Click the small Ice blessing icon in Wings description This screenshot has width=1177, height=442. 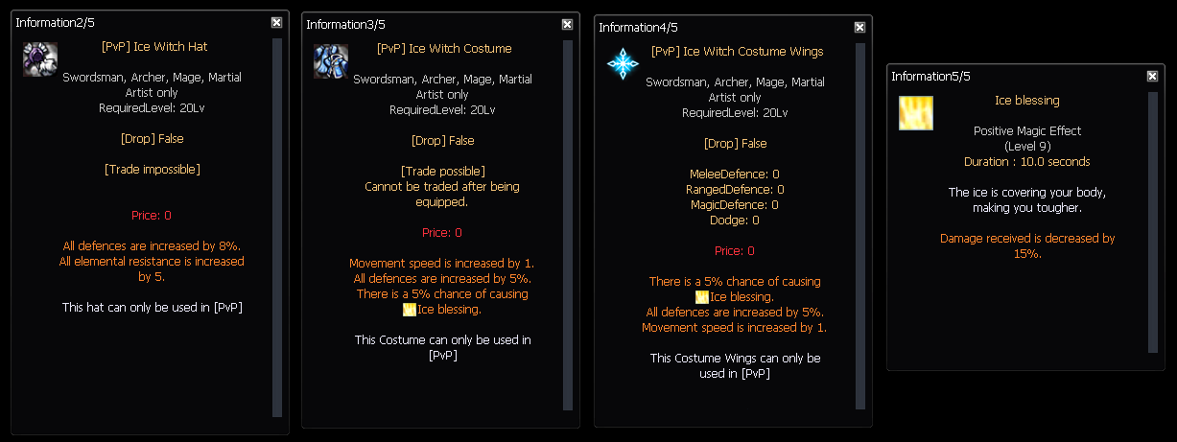click(x=702, y=297)
